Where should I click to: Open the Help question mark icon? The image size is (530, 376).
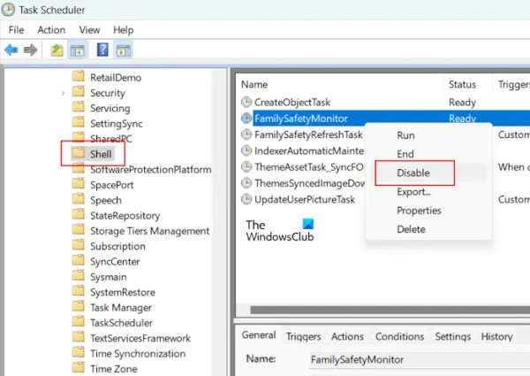(x=102, y=50)
